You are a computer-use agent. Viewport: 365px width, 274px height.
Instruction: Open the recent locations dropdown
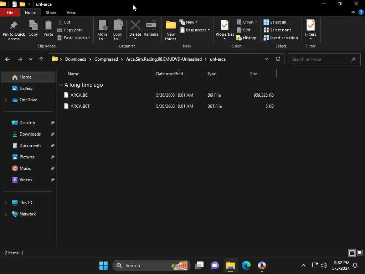(x=31, y=59)
